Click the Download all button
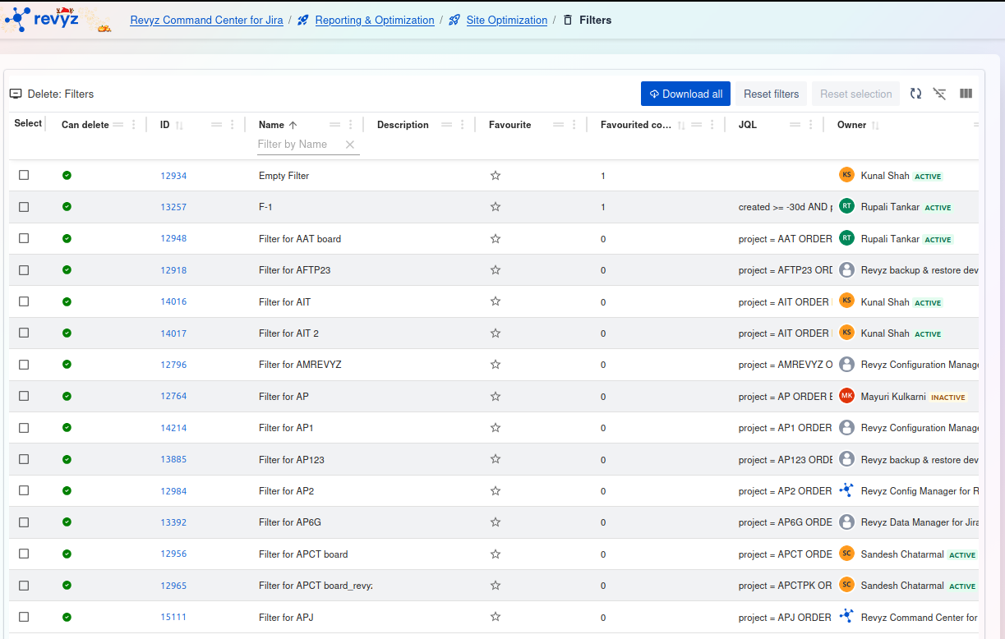 [x=685, y=94]
